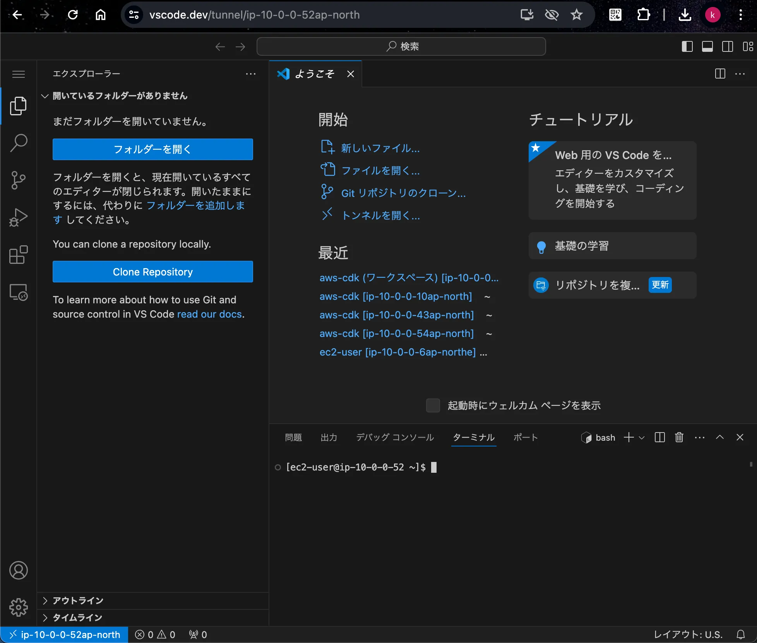Open recent aws-cdk (ワークスペース) entry
Viewport: 757px width, 643px height.
coord(409,278)
